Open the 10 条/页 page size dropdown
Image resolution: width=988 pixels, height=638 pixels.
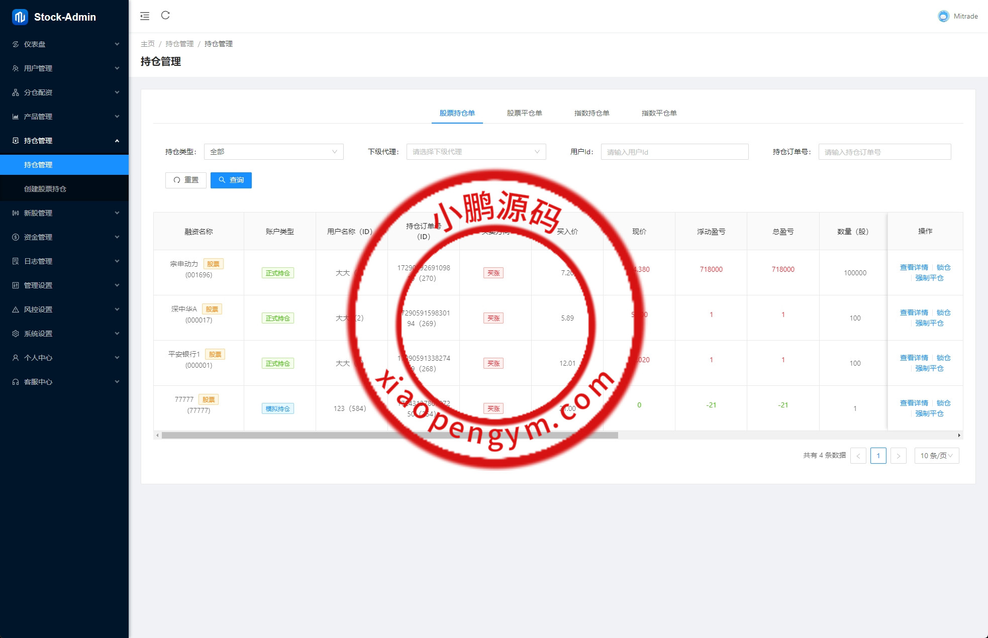coord(936,456)
